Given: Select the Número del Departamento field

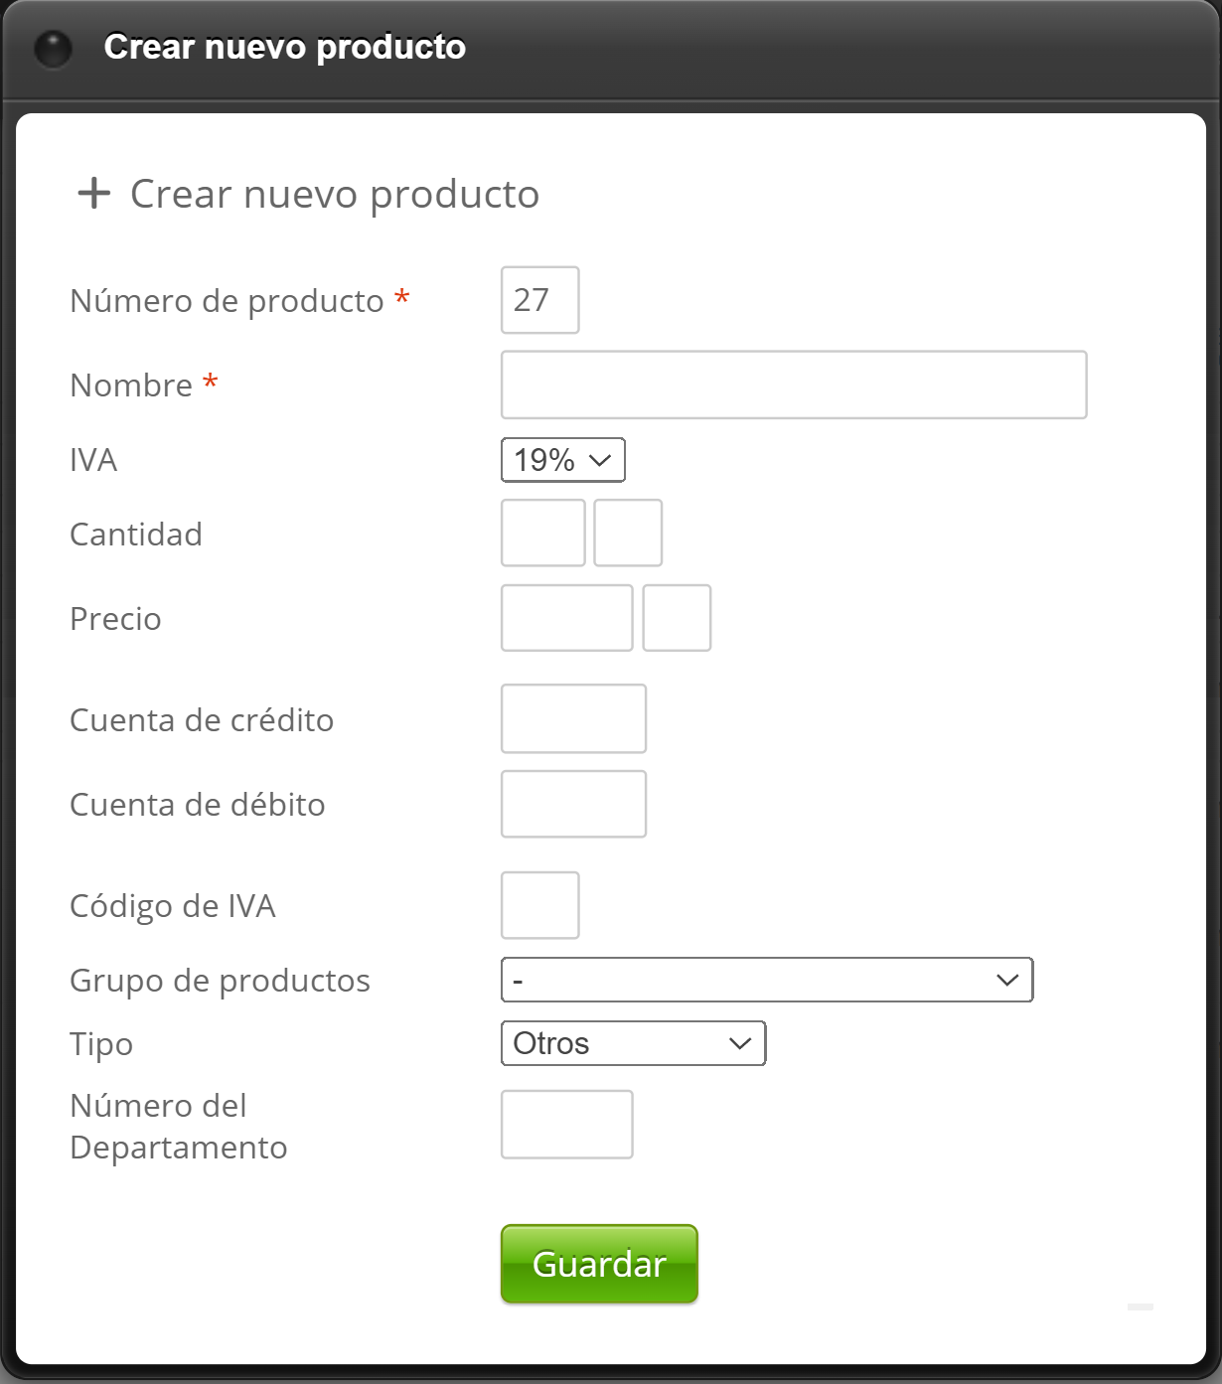Looking at the screenshot, I should [x=566, y=1125].
